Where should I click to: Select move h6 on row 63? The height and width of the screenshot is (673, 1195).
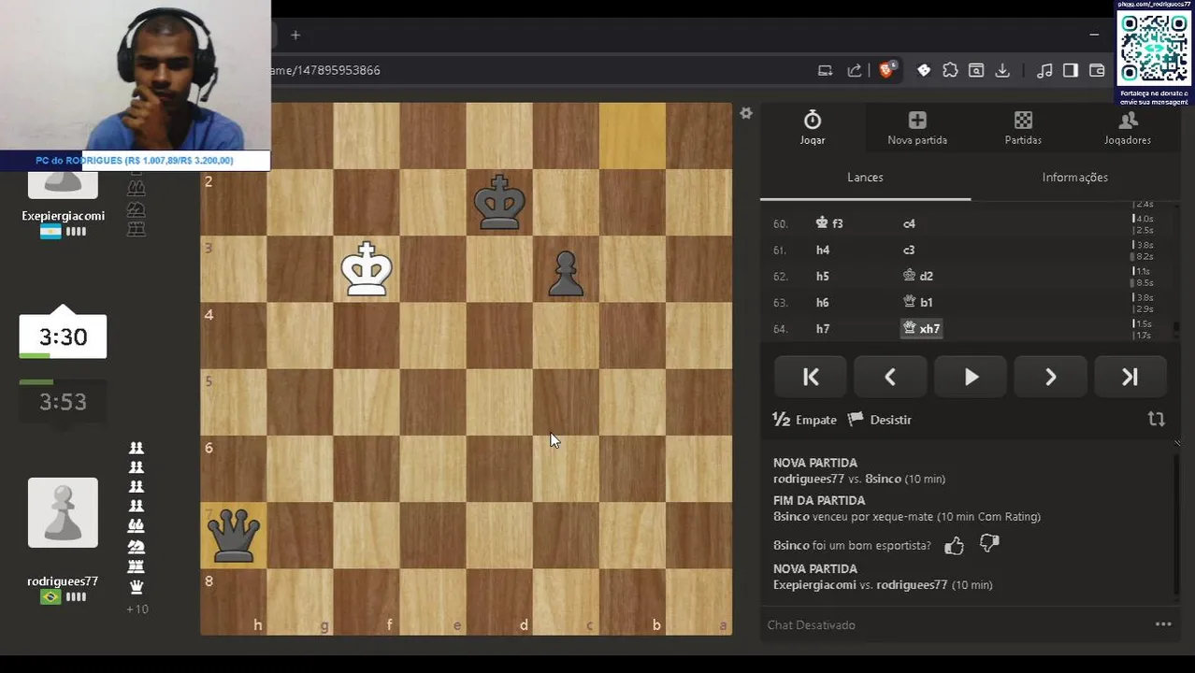point(823,303)
